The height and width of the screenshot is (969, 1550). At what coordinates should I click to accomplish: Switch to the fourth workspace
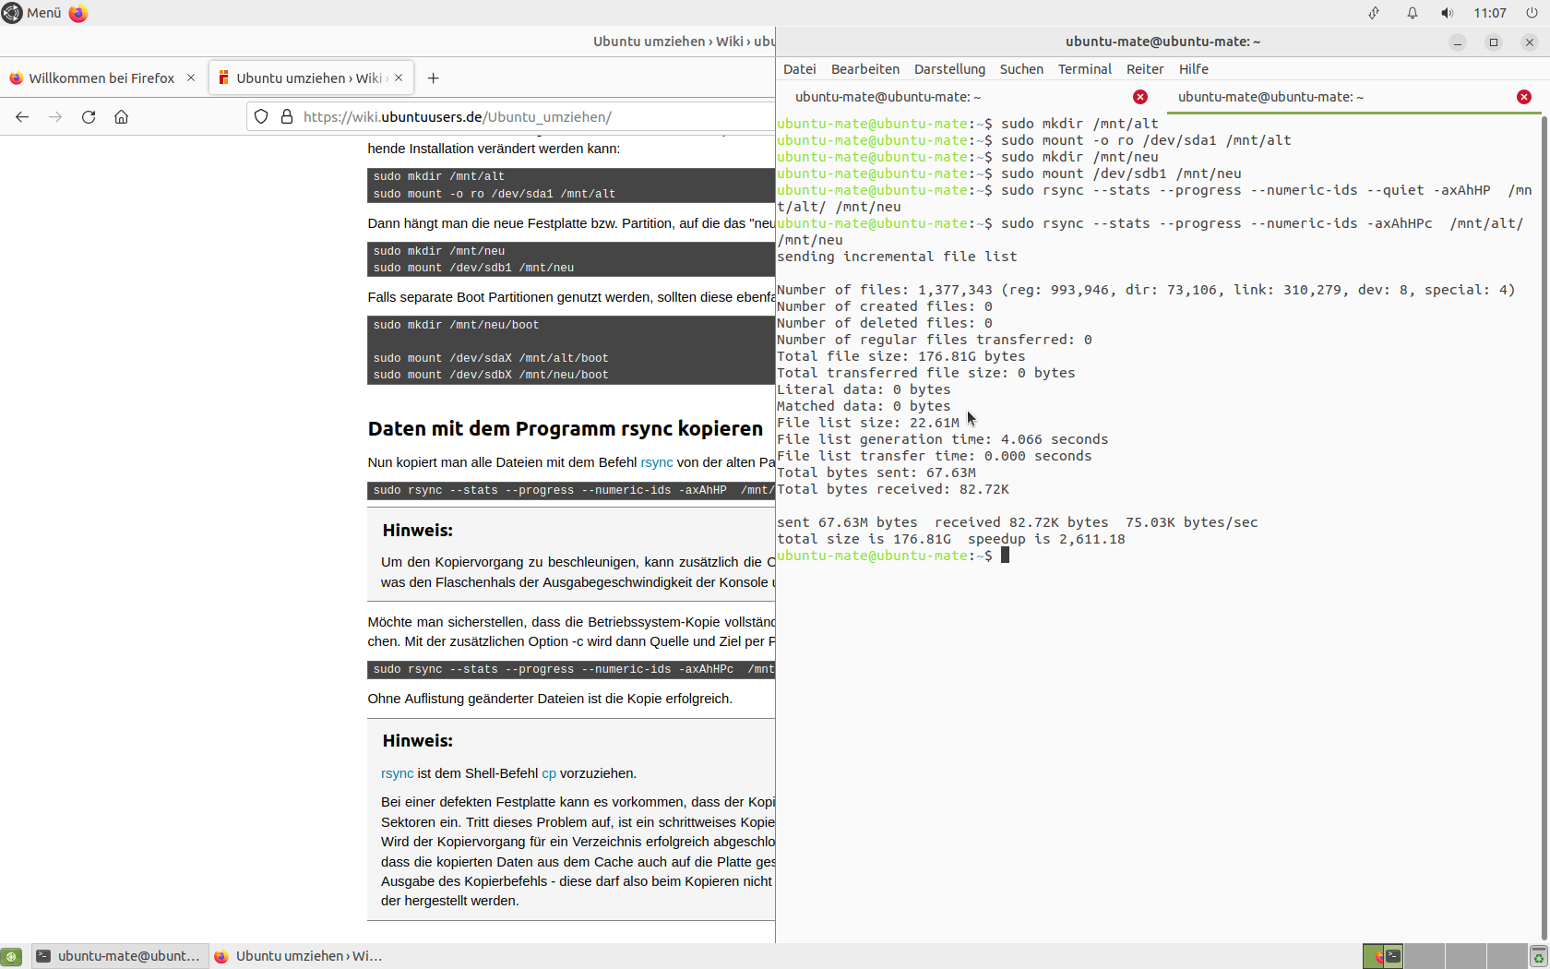pos(1507,956)
